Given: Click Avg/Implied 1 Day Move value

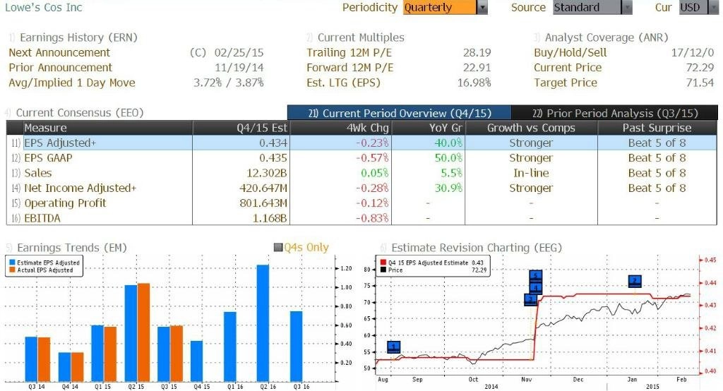Looking at the screenshot, I should (x=229, y=83).
